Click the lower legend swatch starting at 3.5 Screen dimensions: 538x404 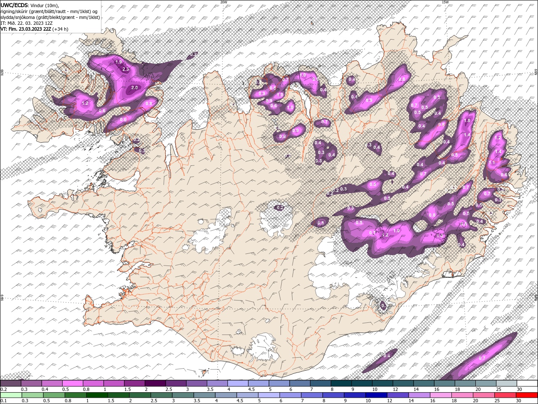coord(205,395)
